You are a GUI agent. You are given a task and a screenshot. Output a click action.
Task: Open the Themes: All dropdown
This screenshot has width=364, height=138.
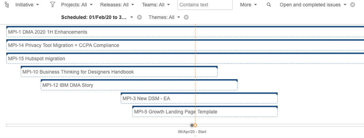pyautogui.click(x=164, y=17)
